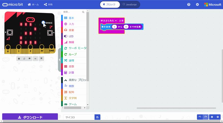The image size is (223, 123).
Task: Switch to the JavaScript editor
Action: click(x=130, y=5)
